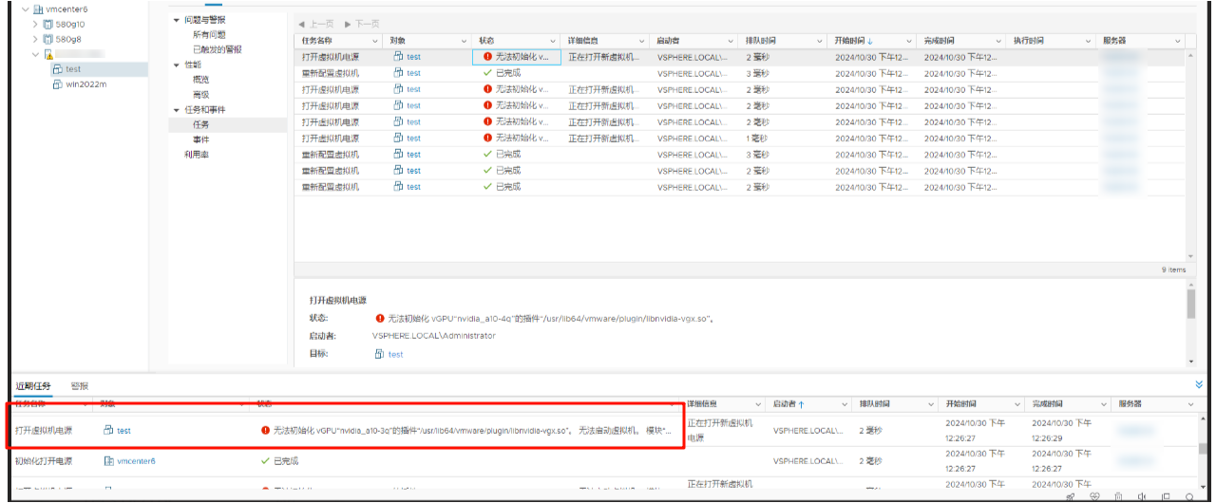Collapse the 问题与警报 section
Screen dimensions: 1216x503
176,20
